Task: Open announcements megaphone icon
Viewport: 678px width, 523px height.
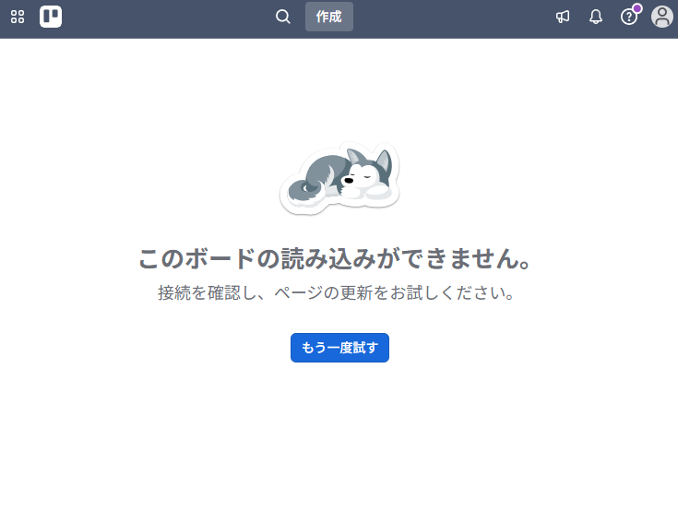Action: pos(563,17)
